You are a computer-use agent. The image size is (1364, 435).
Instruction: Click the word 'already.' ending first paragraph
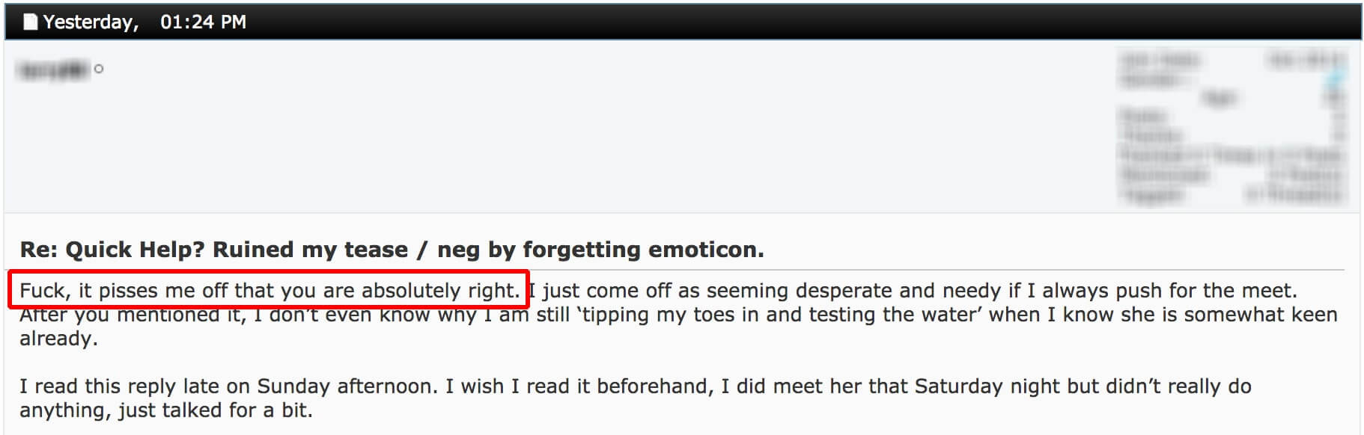coord(58,339)
